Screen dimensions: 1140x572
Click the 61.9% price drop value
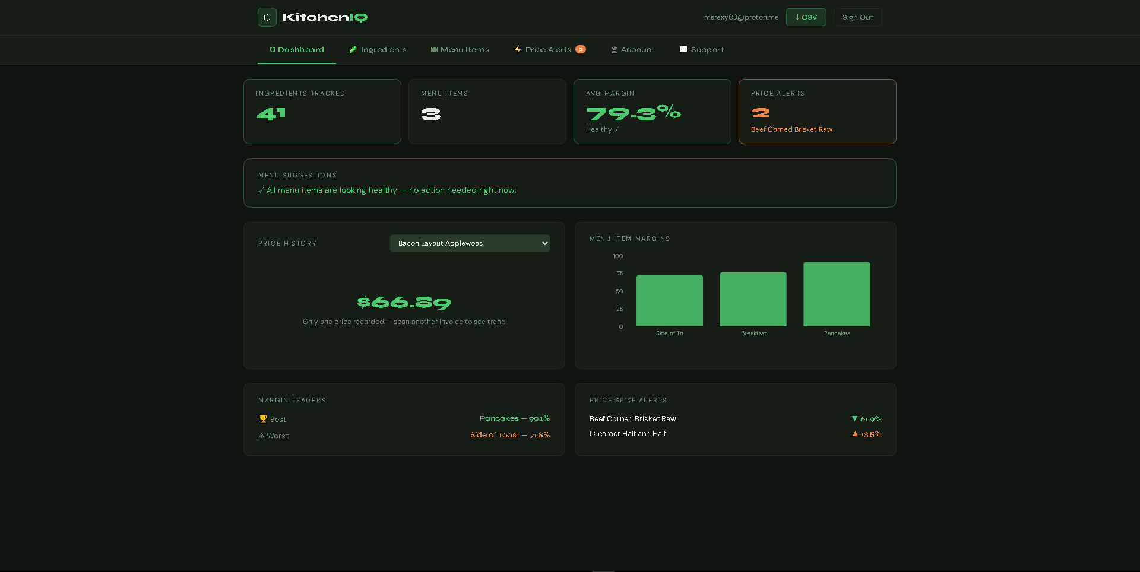pos(870,419)
